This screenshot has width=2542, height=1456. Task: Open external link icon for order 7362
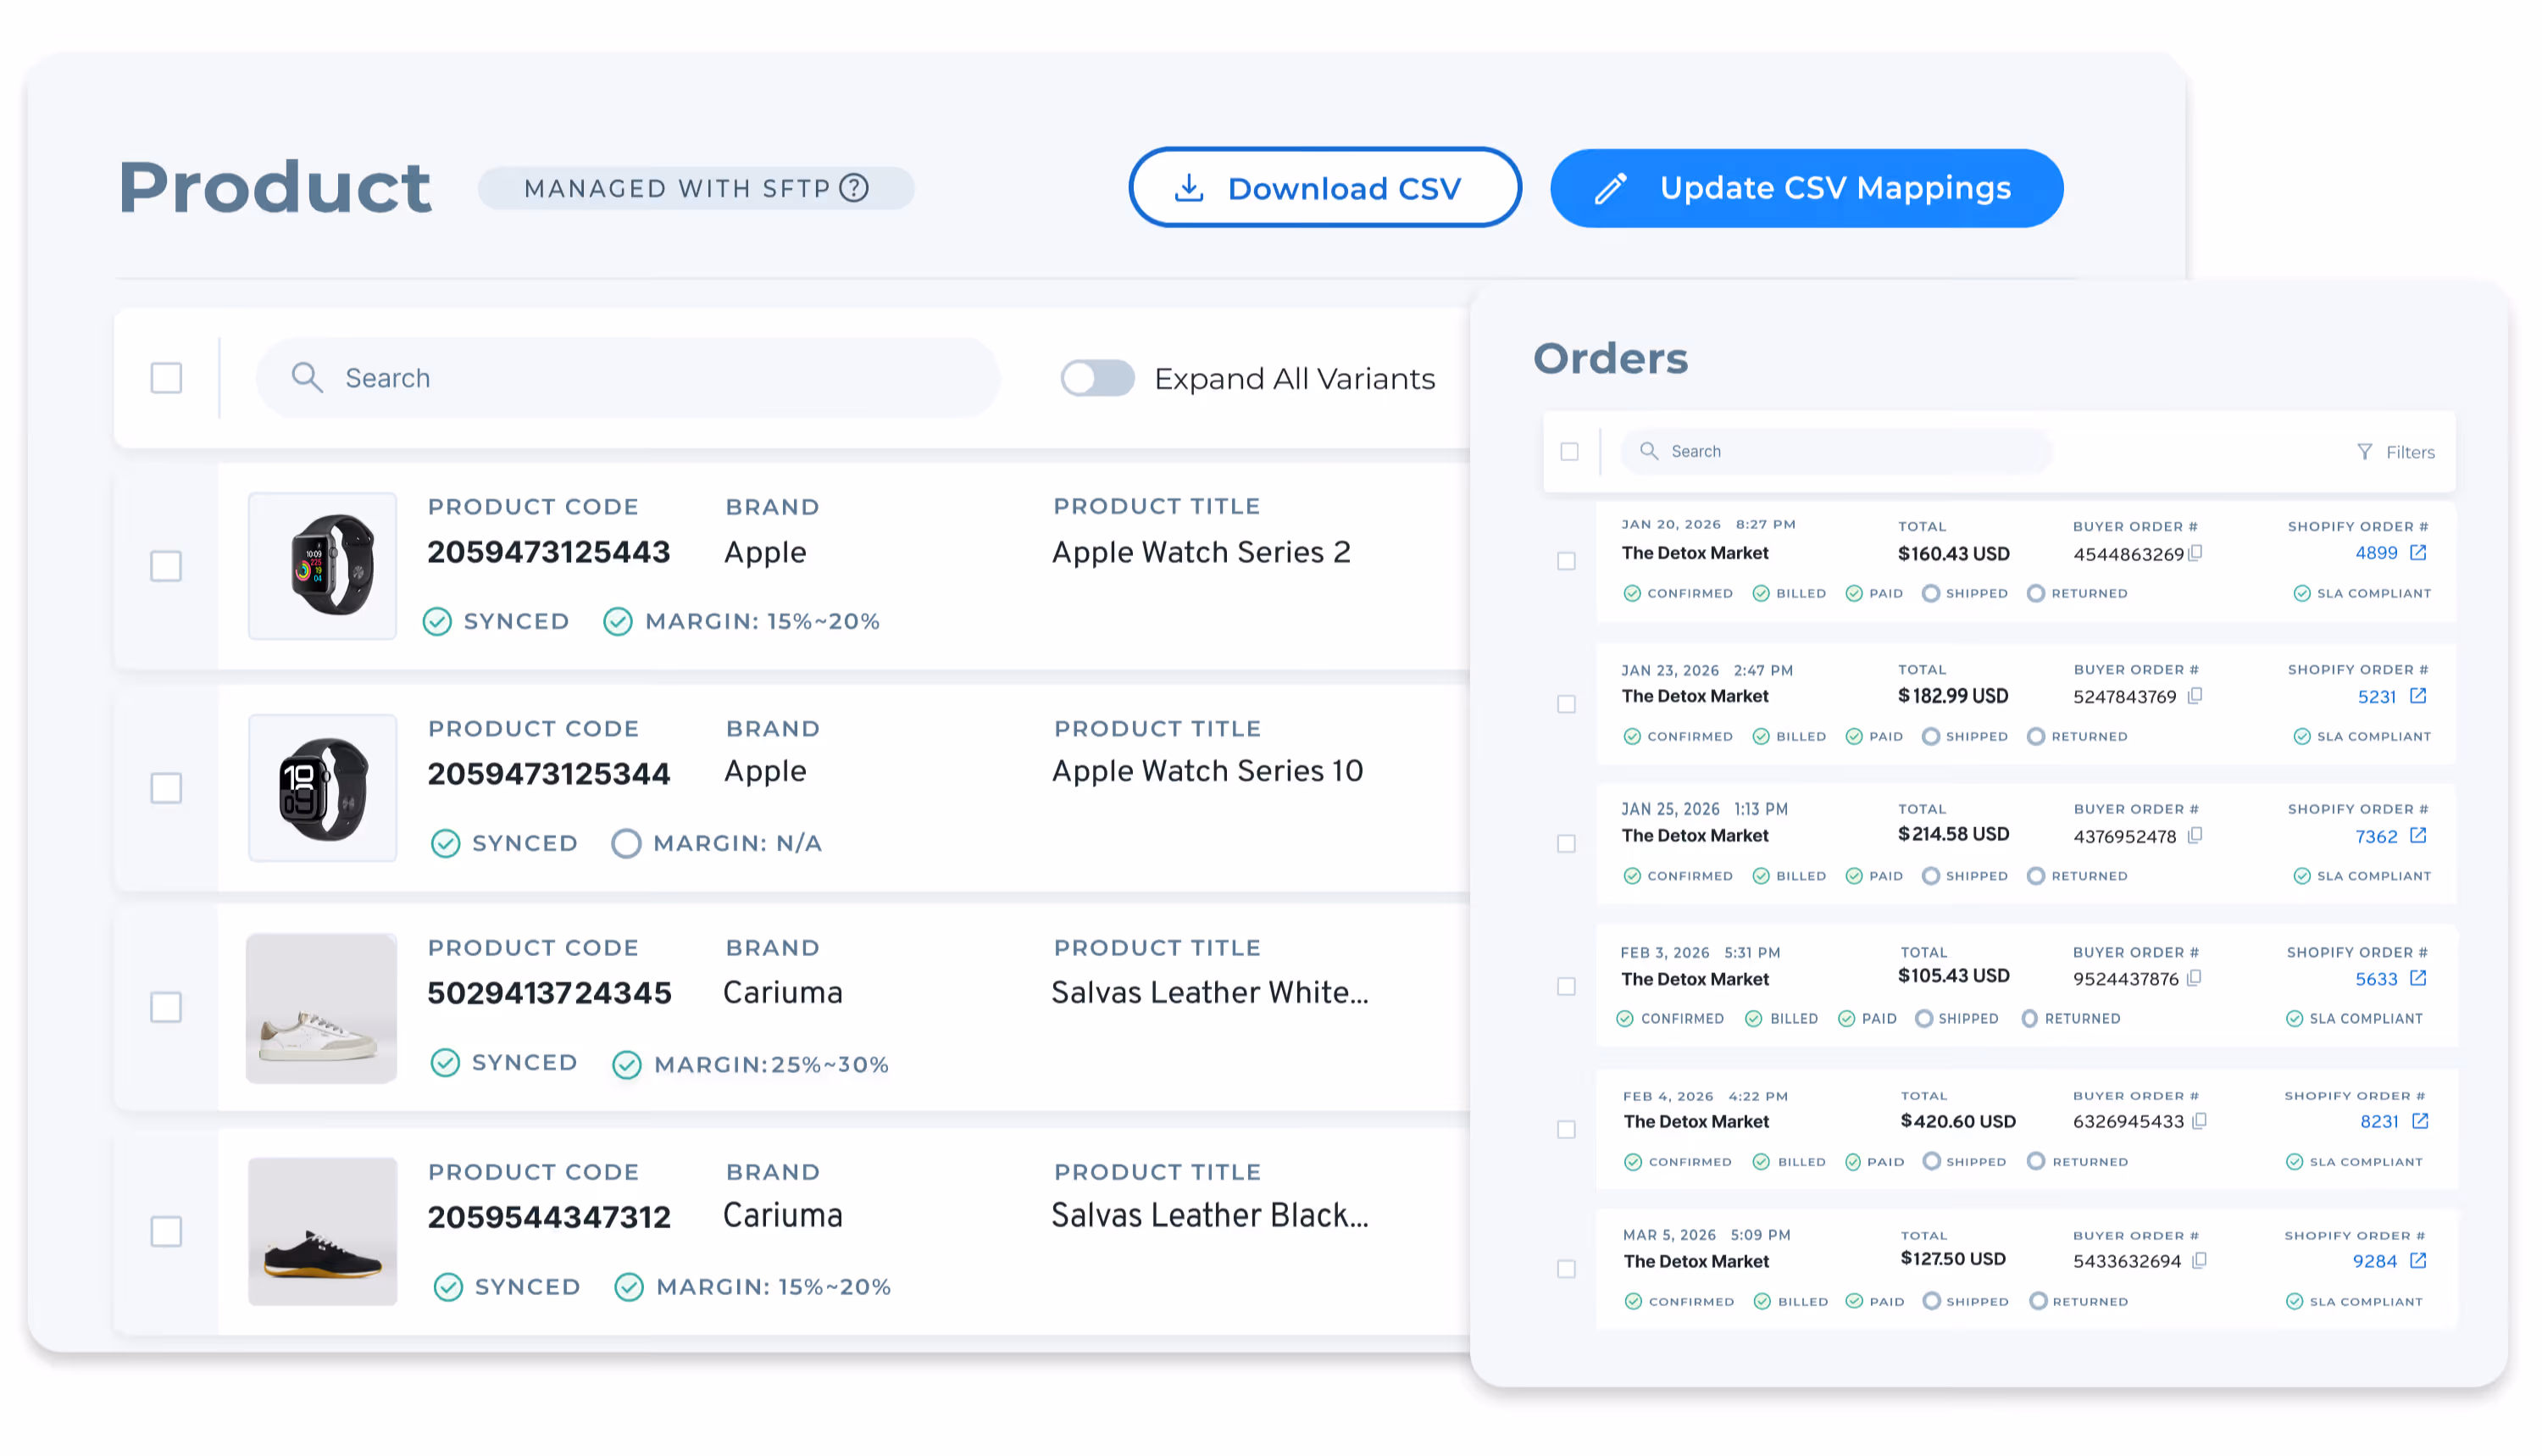tap(2417, 836)
